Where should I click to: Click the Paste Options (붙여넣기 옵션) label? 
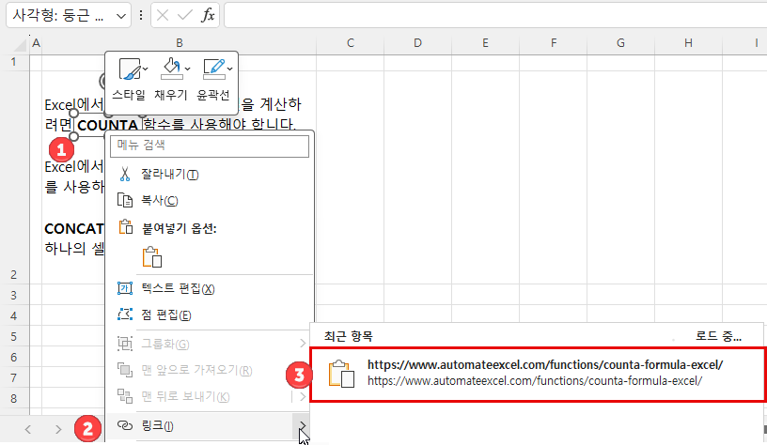179,228
